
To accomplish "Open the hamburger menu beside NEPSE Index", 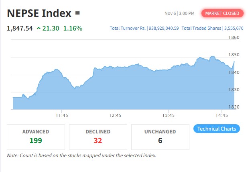I will pos(77,13).
